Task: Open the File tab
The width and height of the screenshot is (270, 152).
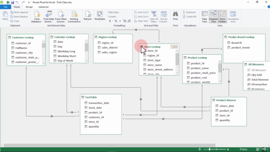Action: coord(5,7)
